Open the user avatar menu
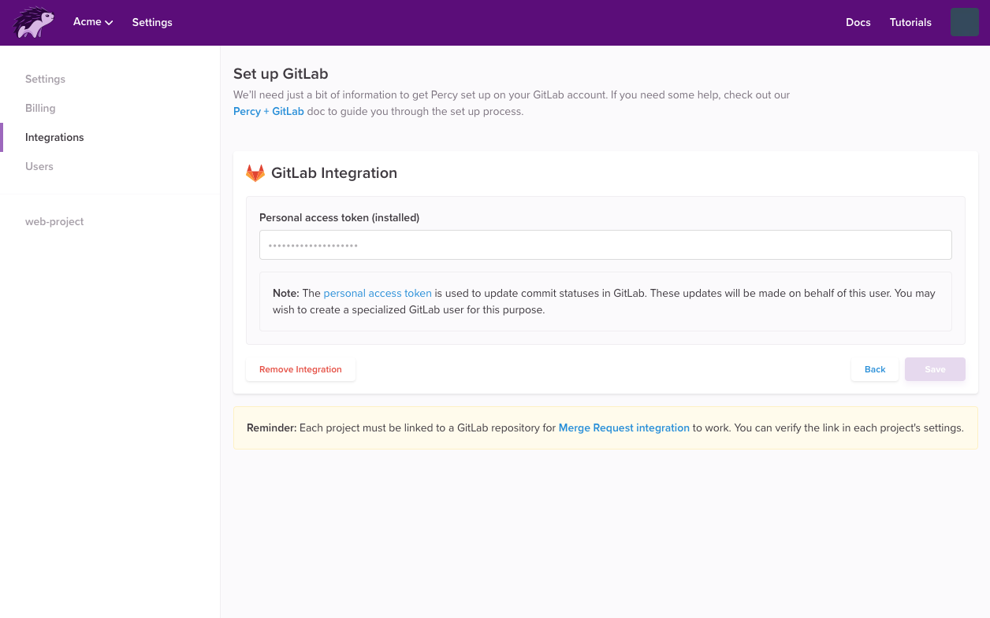 click(964, 22)
